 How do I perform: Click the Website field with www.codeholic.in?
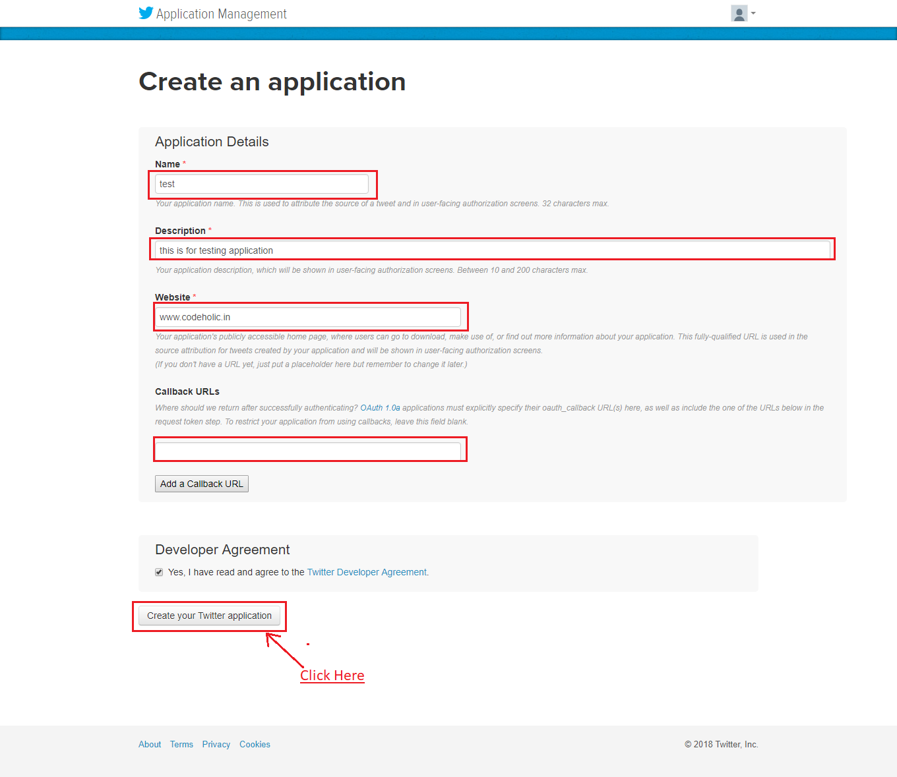[308, 317]
